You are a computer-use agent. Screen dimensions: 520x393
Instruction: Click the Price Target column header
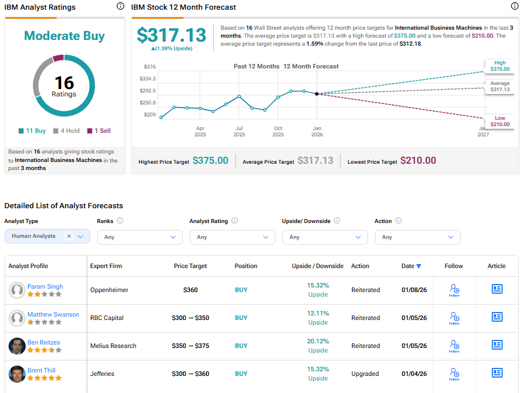click(190, 266)
